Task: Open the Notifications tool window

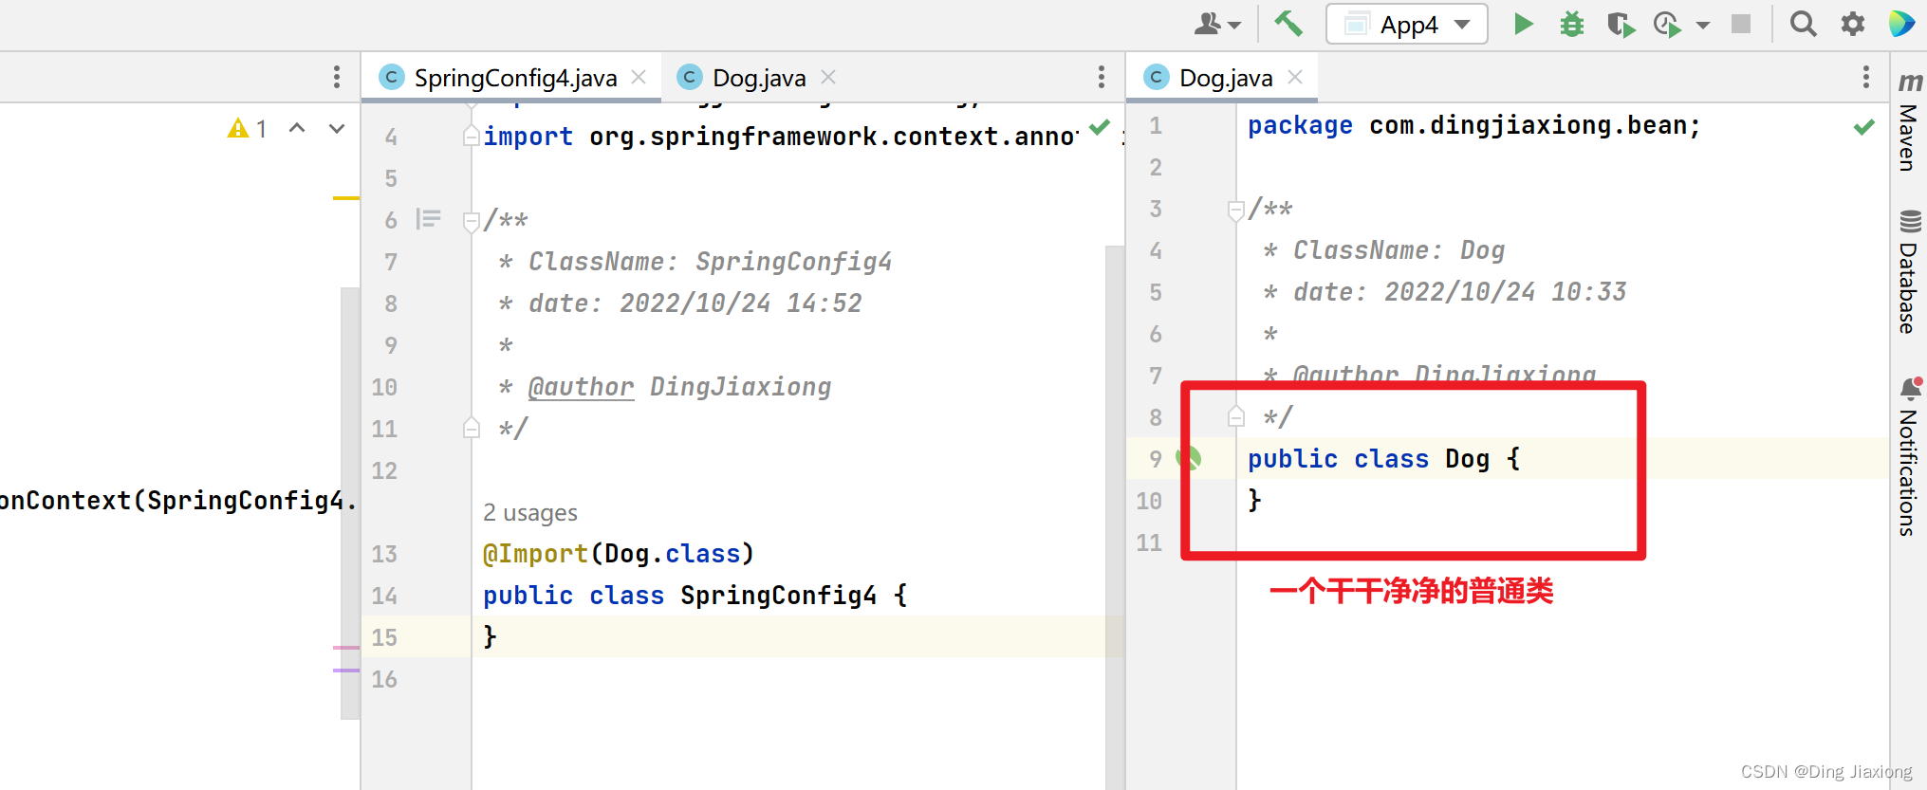Action: 1908,457
